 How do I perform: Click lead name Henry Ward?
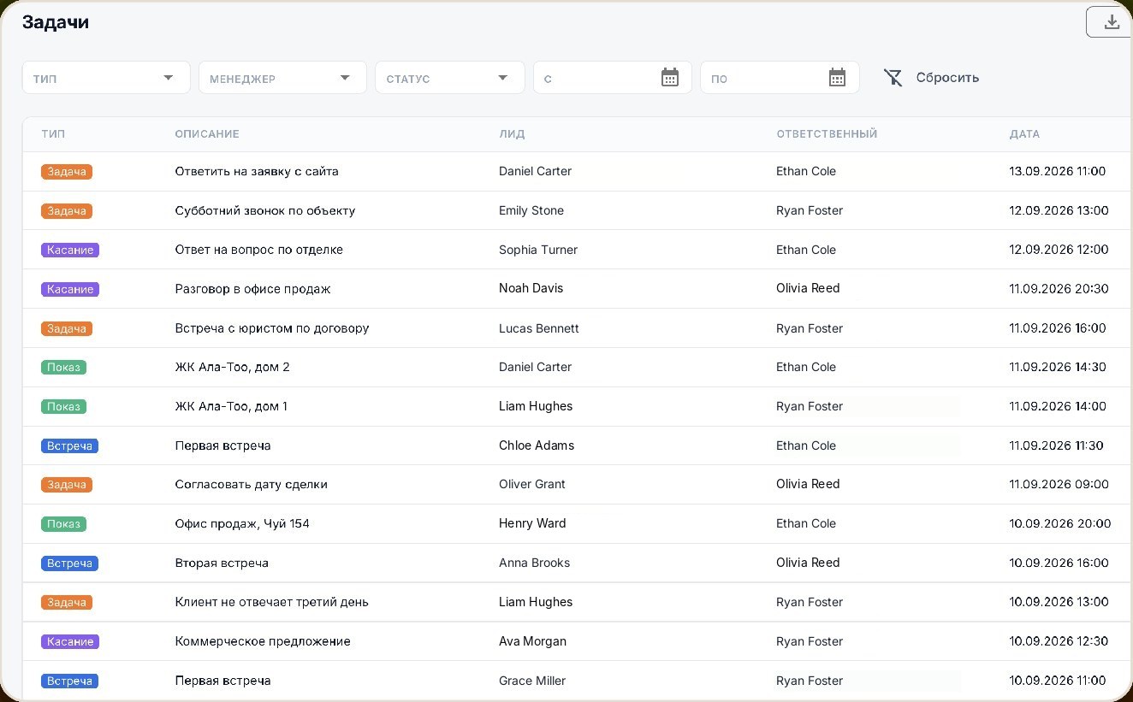coord(532,523)
